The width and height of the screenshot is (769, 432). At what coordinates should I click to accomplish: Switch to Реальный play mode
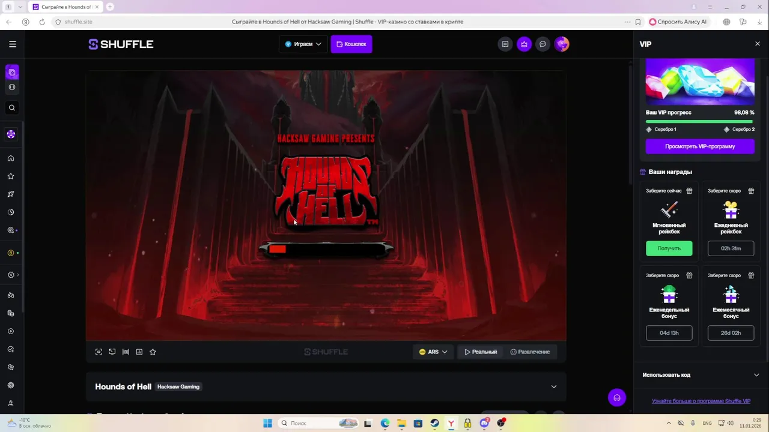point(481,352)
